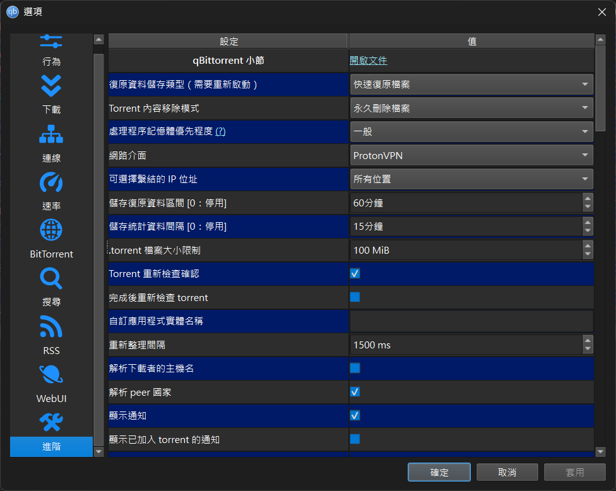This screenshot has height=491, width=616.
Task: Toggle Torrent 重新檢查確認 checkbox
Action: pos(355,274)
